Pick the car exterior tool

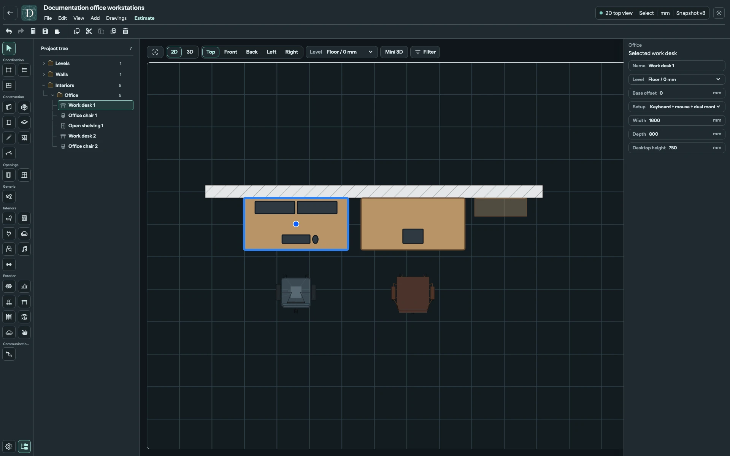(9, 332)
